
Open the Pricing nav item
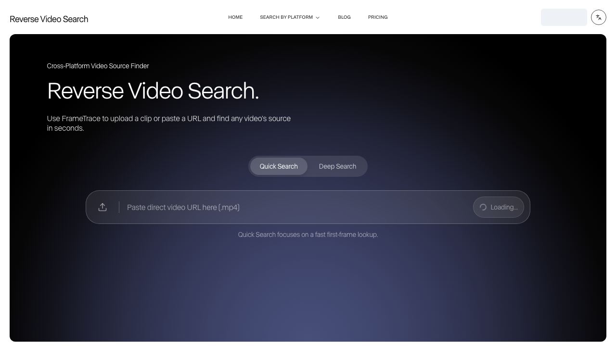(x=378, y=17)
